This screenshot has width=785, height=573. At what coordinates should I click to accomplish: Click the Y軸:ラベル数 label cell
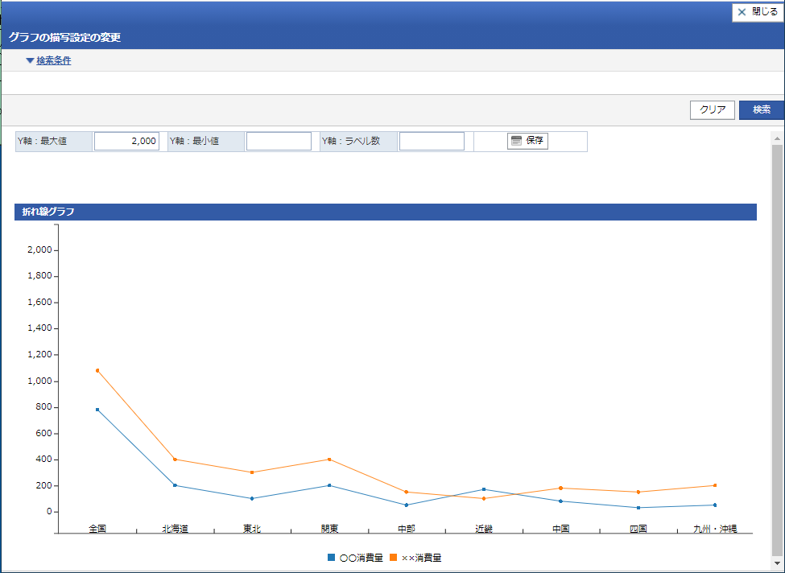[x=359, y=141]
